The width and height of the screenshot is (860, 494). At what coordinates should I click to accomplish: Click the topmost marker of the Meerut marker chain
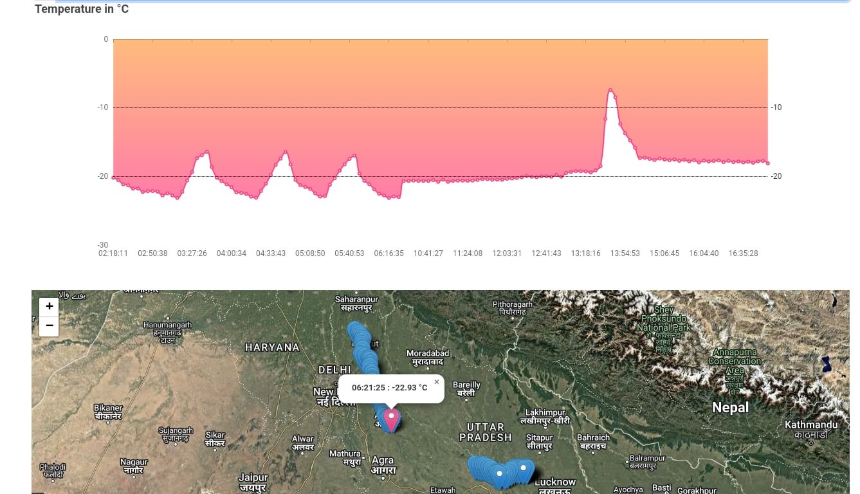click(x=354, y=328)
